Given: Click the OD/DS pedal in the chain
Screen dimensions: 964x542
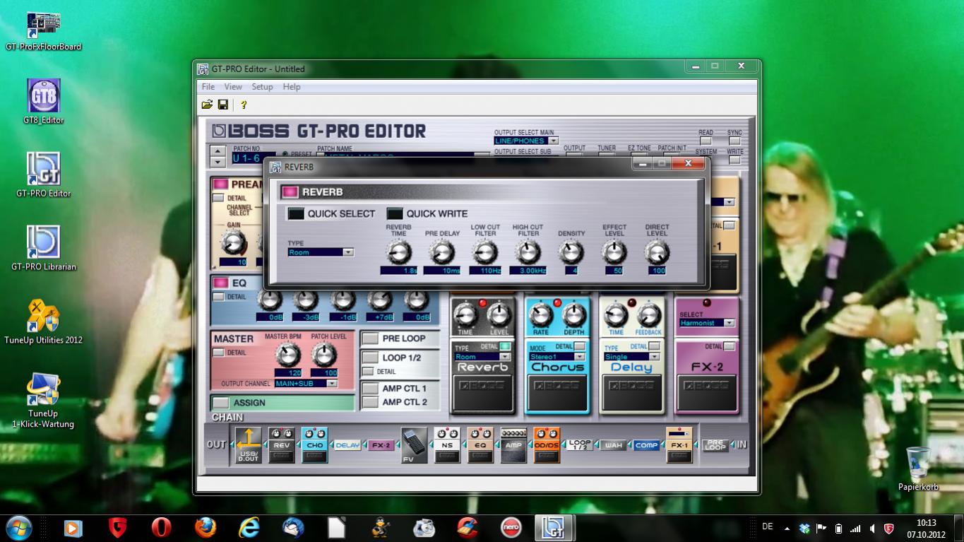Looking at the screenshot, I should (546, 445).
